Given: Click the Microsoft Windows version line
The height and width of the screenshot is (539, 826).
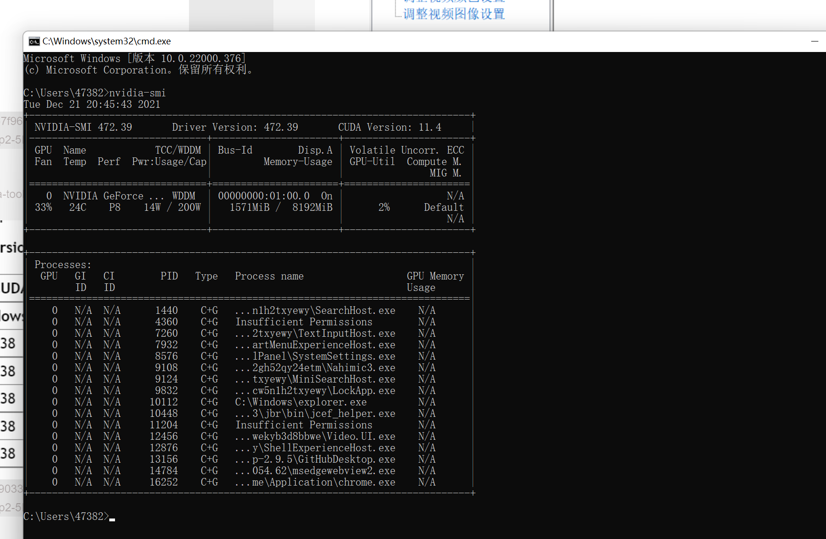Looking at the screenshot, I should [135, 59].
